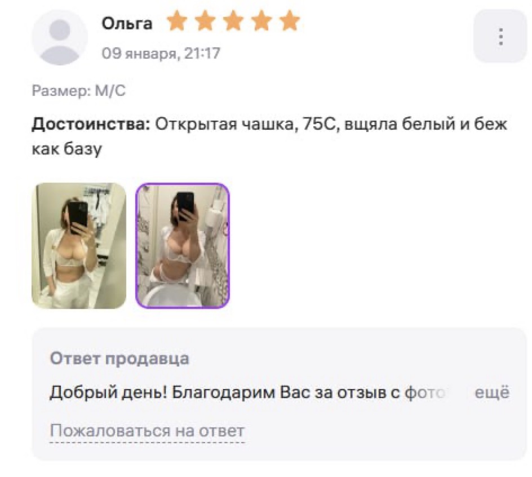
Task: Click the fourth rating star
Action: [x=261, y=21]
